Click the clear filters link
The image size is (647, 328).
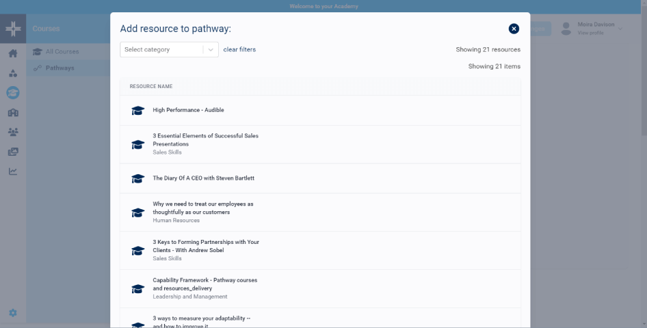click(239, 50)
